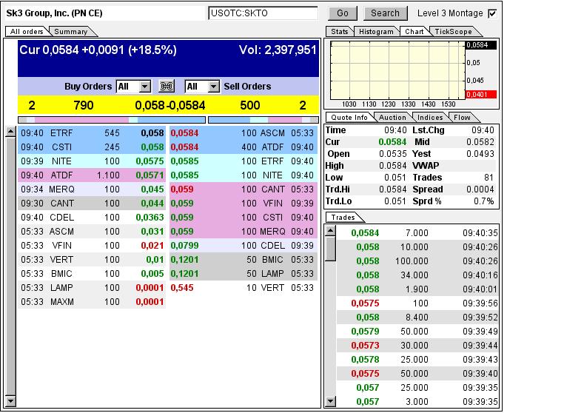Click the link icon between order filters
Screen dimensions: 584x413
pos(167,87)
